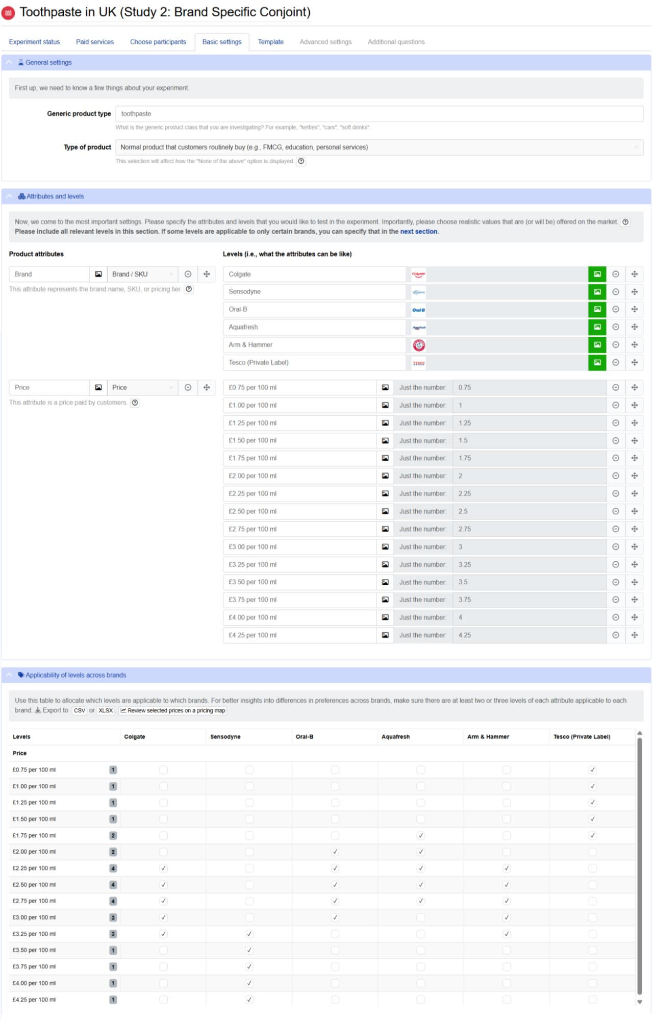This screenshot has height=1020, width=655.
Task: Open the Paid services tab
Action: click(x=95, y=42)
